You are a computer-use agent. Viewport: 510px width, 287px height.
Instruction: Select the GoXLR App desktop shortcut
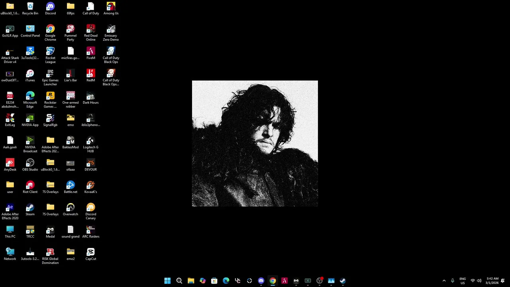(10, 31)
